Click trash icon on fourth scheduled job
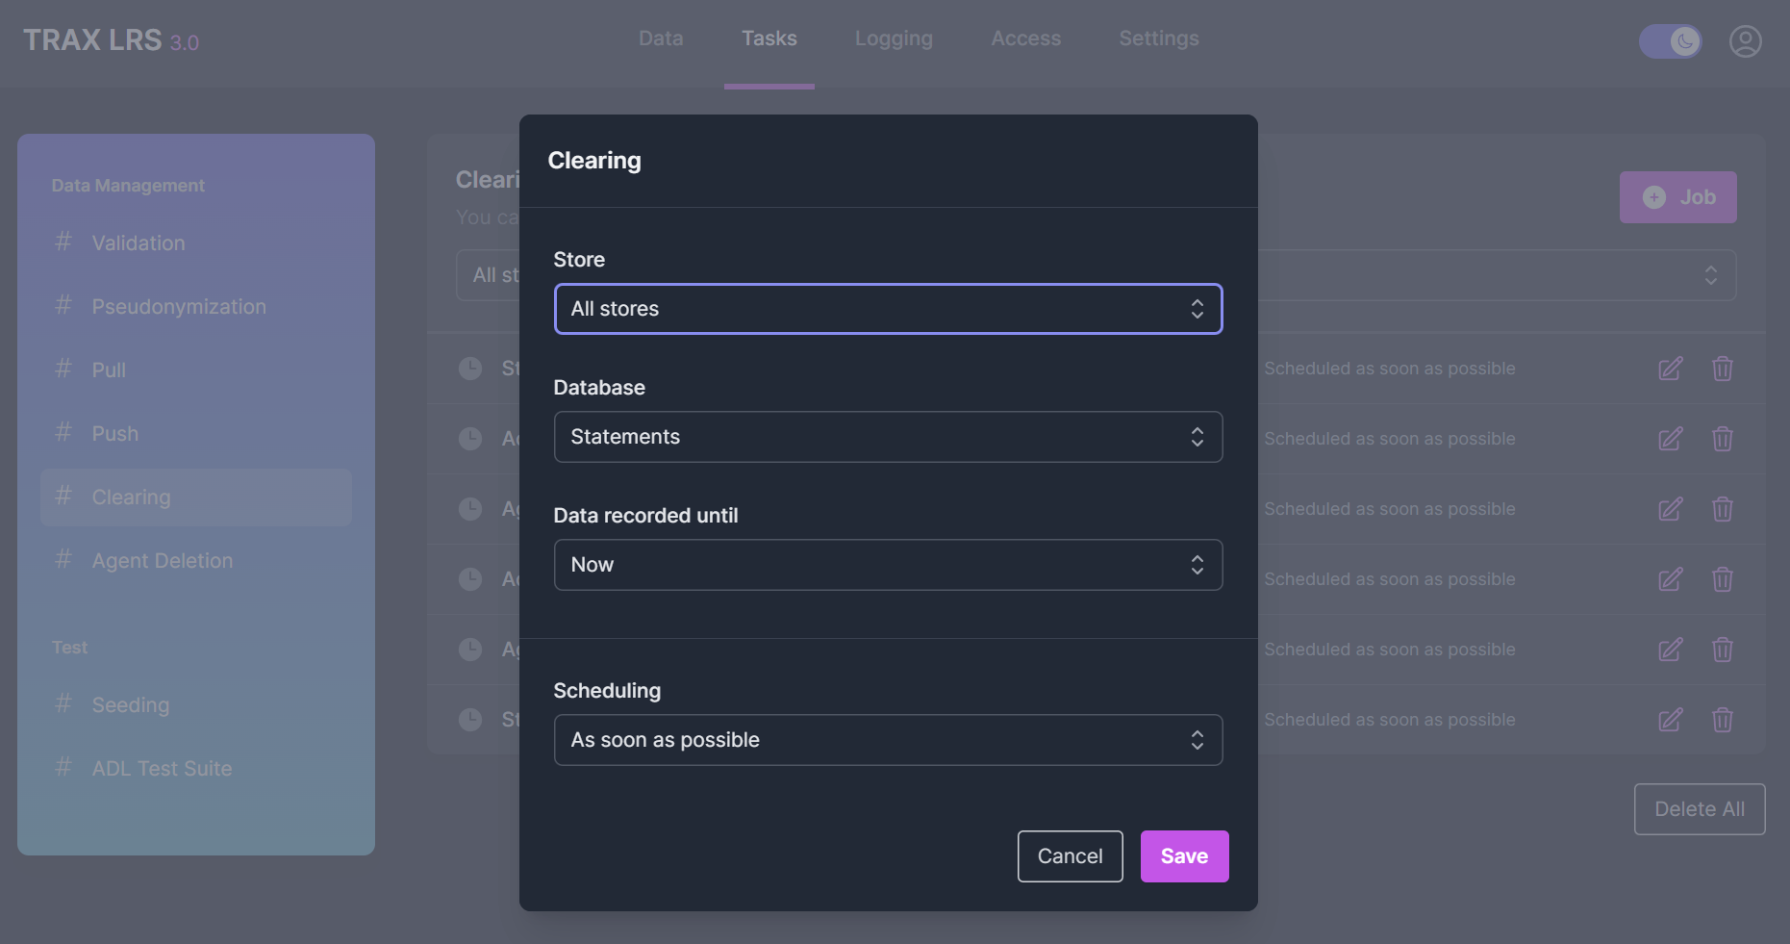This screenshot has width=1790, height=944. click(x=1722, y=579)
